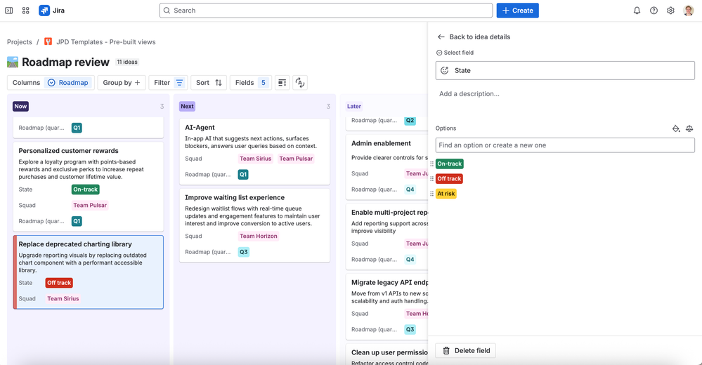The width and height of the screenshot is (702, 365).
Task: Toggle the autosave view icon
Action: pos(300,83)
